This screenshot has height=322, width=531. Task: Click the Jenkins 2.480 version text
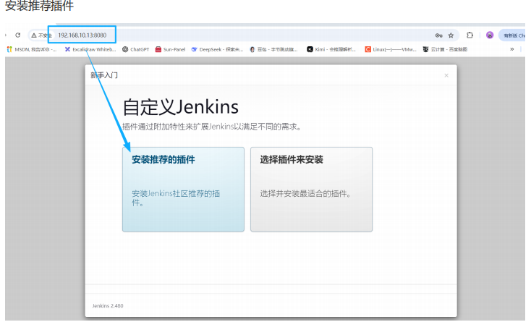108,306
